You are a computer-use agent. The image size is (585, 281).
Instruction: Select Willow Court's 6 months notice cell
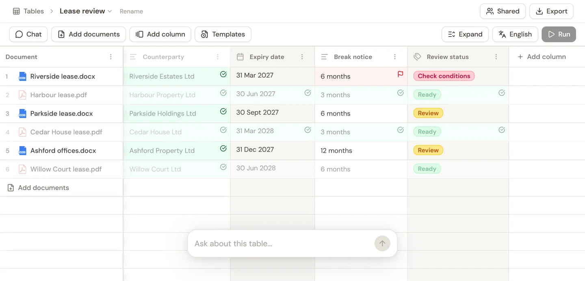[361, 169]
